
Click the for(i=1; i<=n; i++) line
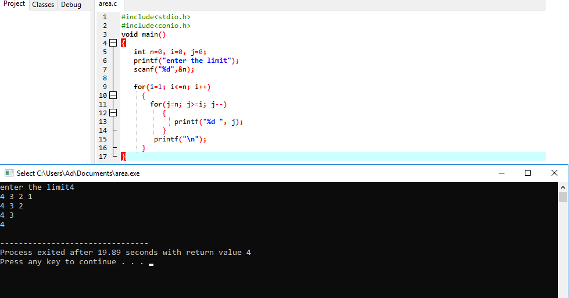(x=172, y=87)
